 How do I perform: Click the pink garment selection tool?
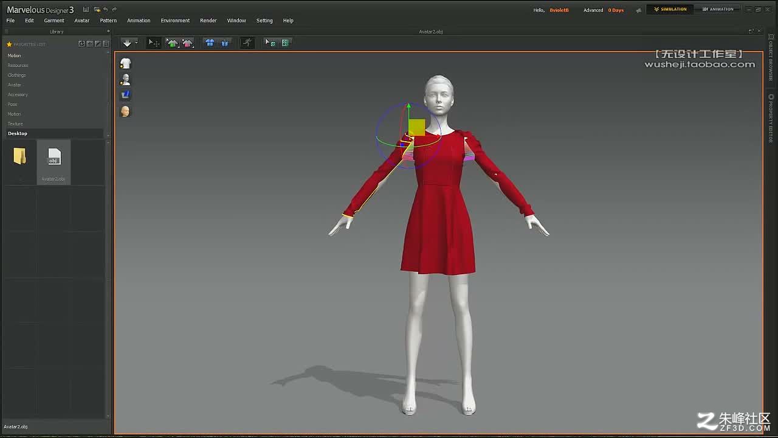pyautogui.click(x=187, y=43)
